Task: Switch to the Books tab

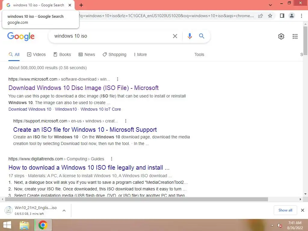Action: coord(62,54)
